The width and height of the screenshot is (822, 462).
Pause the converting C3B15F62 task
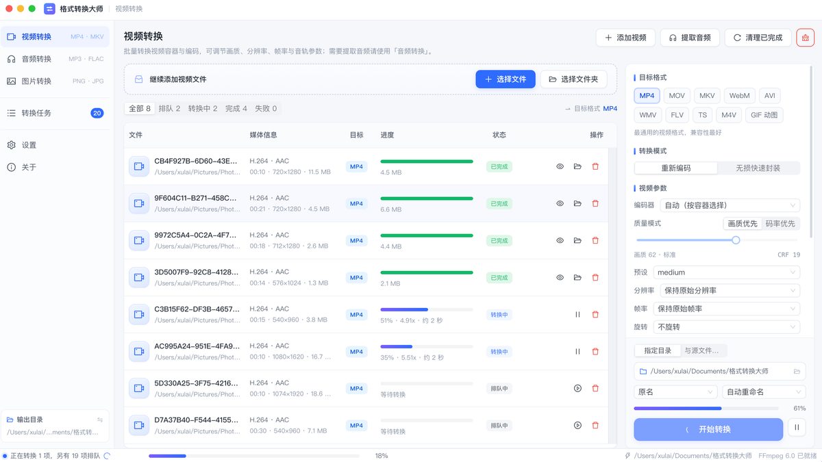pos(577,314)
